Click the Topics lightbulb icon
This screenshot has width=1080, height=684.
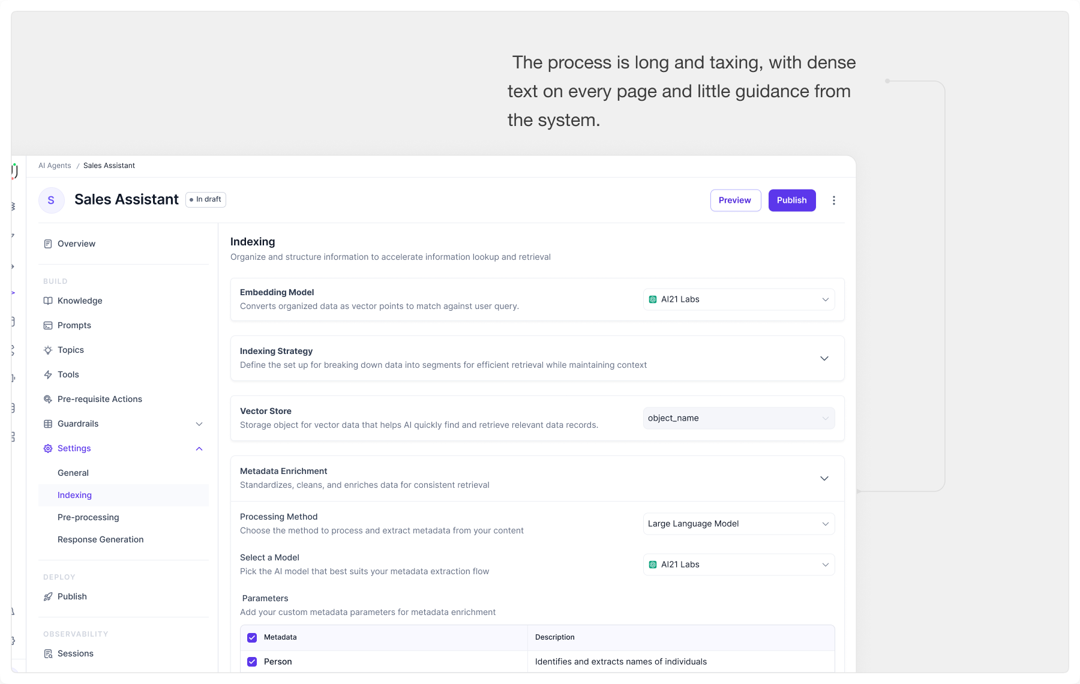[x=48, y=350]
